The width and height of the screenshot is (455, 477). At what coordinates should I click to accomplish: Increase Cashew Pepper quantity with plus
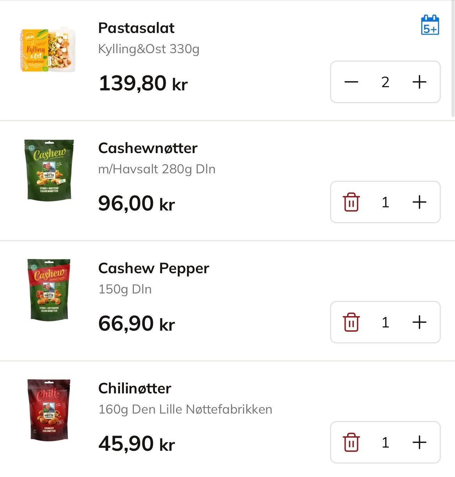419,322
